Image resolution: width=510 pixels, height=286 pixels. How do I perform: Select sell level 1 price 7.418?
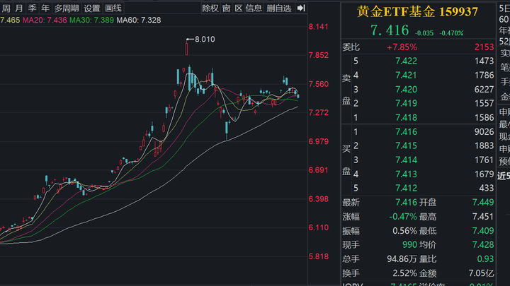pyautogui.click(x=407, y=118)
